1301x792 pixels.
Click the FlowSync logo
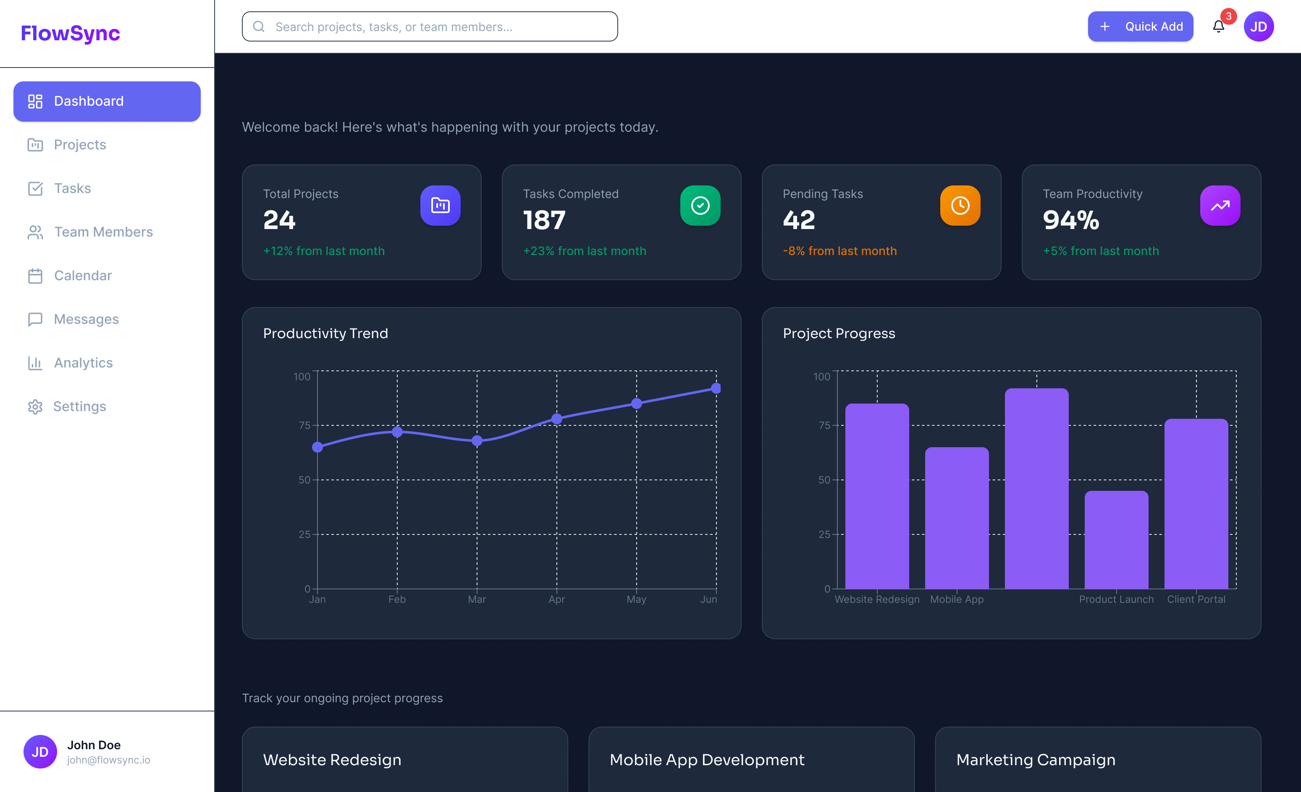[70, 33]
